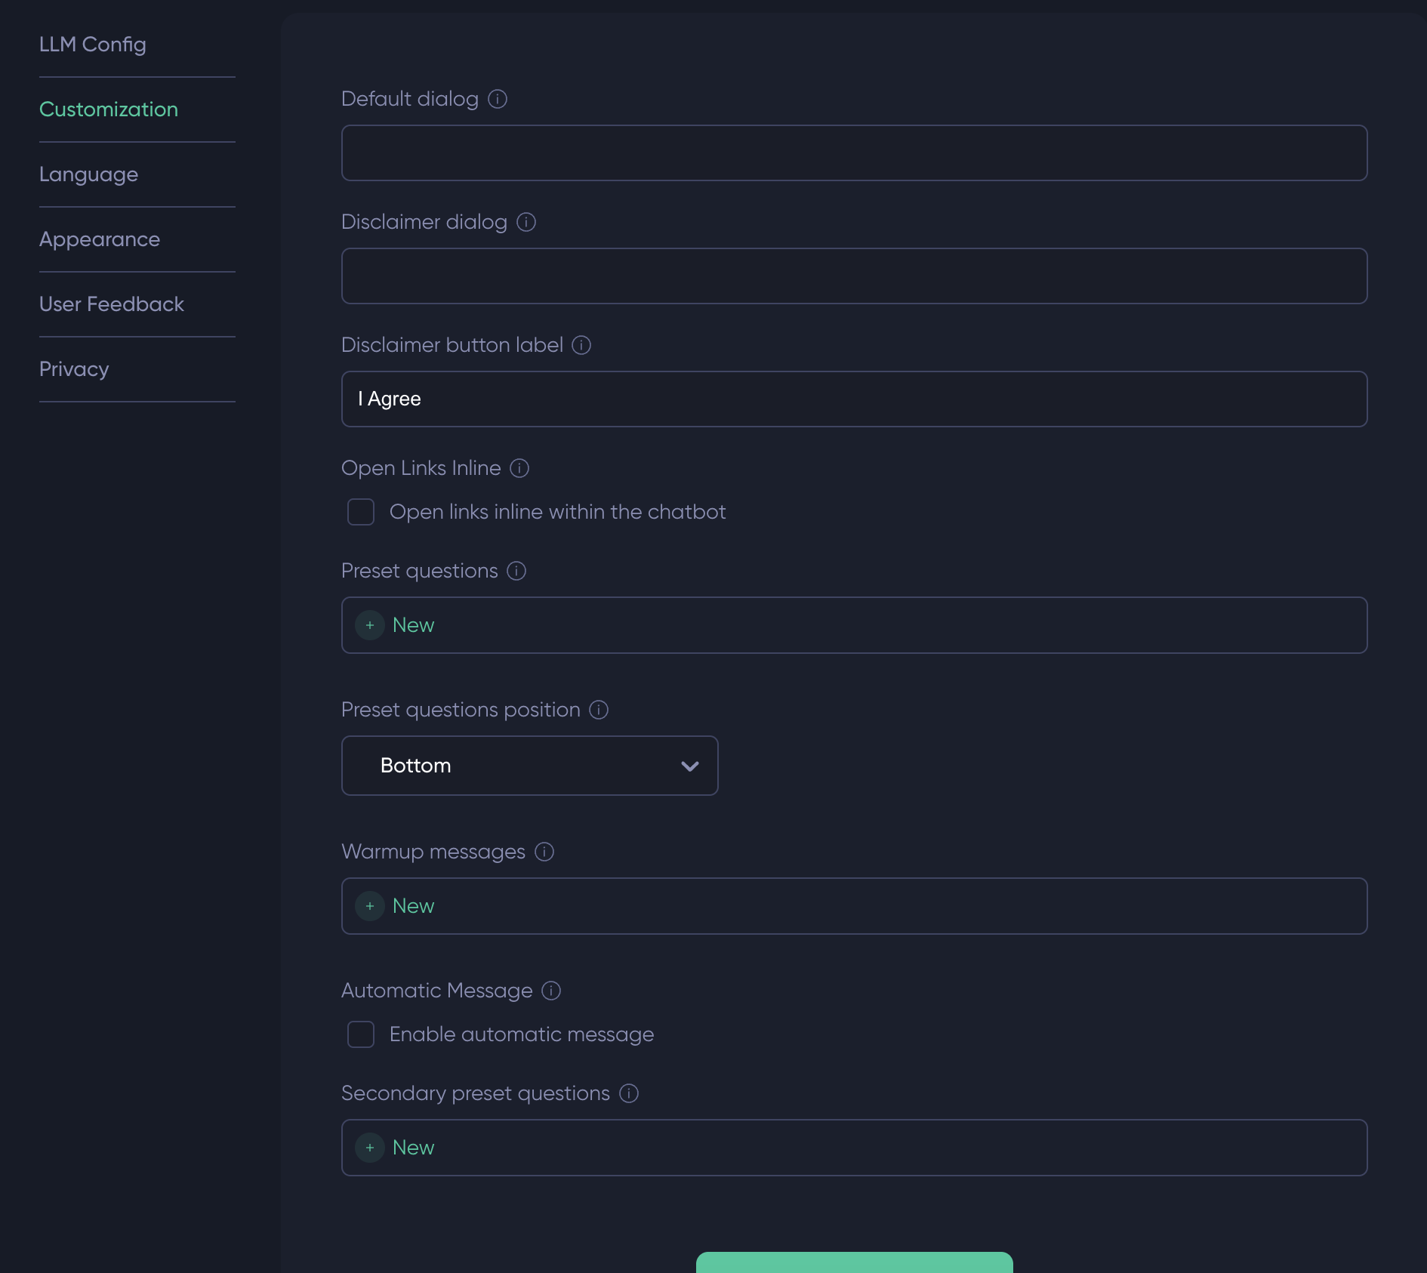
Task: Click the Default dialog info icon
Action: coord(498,99)
